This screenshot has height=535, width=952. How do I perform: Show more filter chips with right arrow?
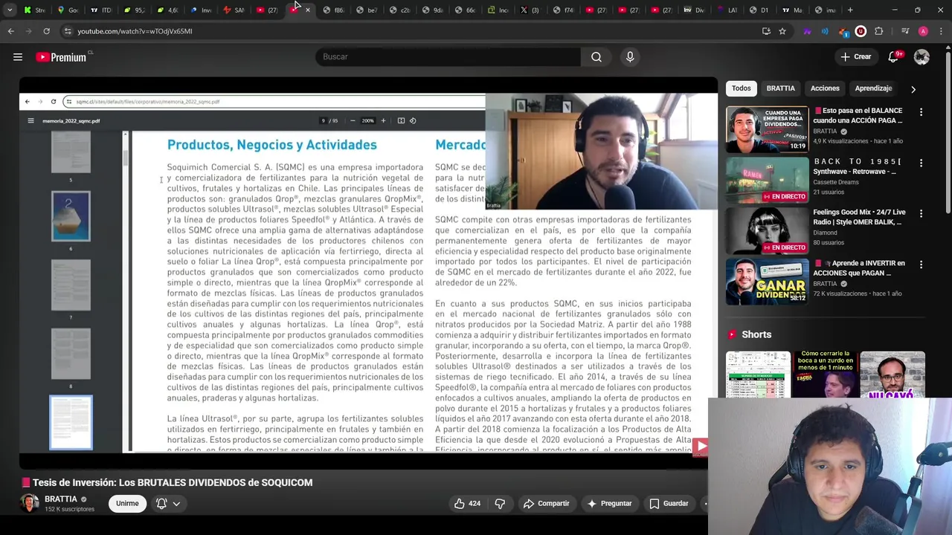point(913,89)
